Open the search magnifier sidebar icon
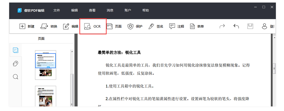The height and width of the screenshot is (111, 284). (x=16, y=77)
